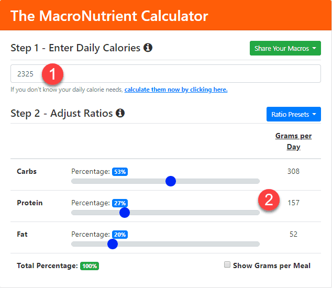Click info icon beside Step 1 heading

(148, 48)
